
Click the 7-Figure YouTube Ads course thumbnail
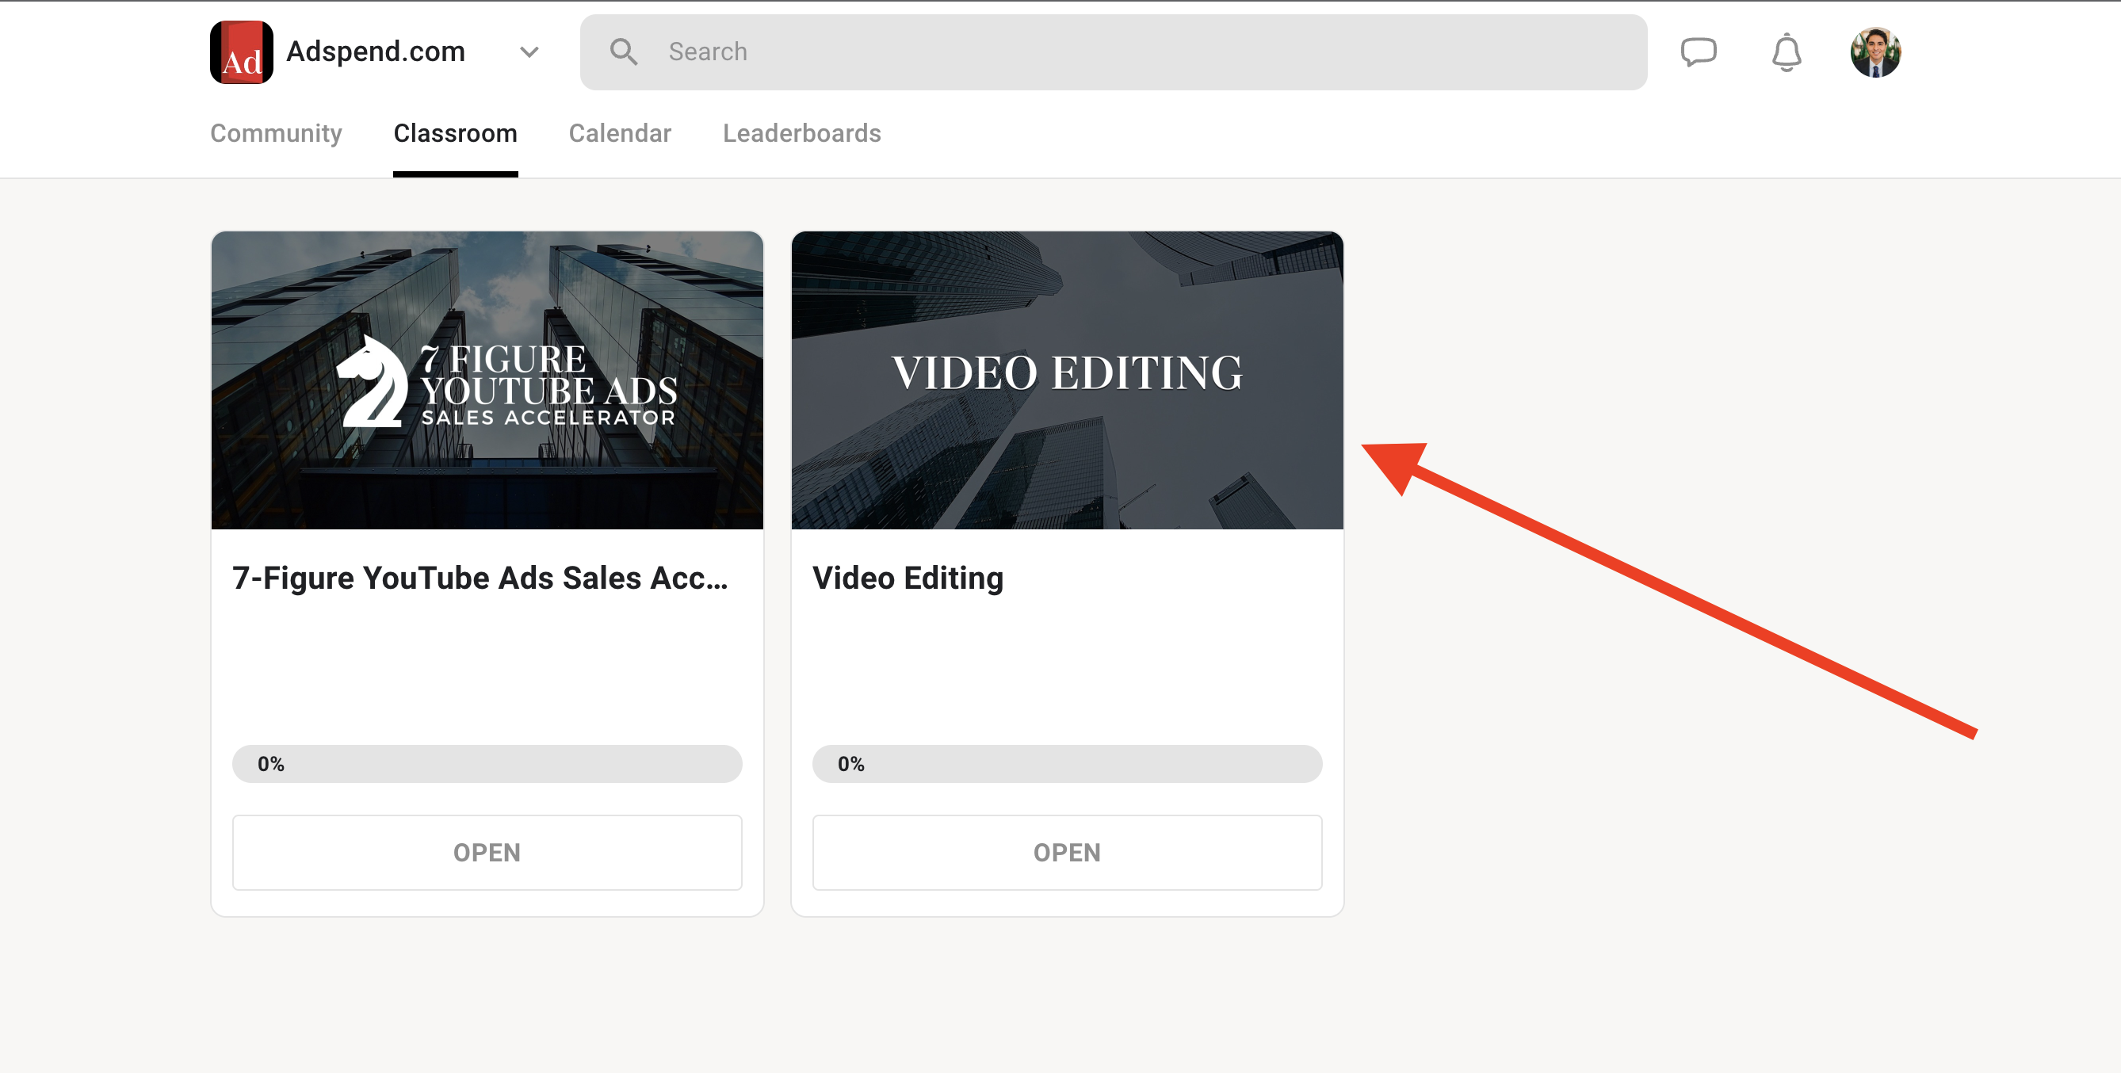click(487, 380)
